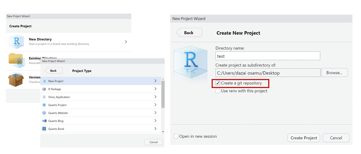Click the Existing Directory folder icon
The height and width of the screenshot is (154, 361).
[x=16, y=60]
